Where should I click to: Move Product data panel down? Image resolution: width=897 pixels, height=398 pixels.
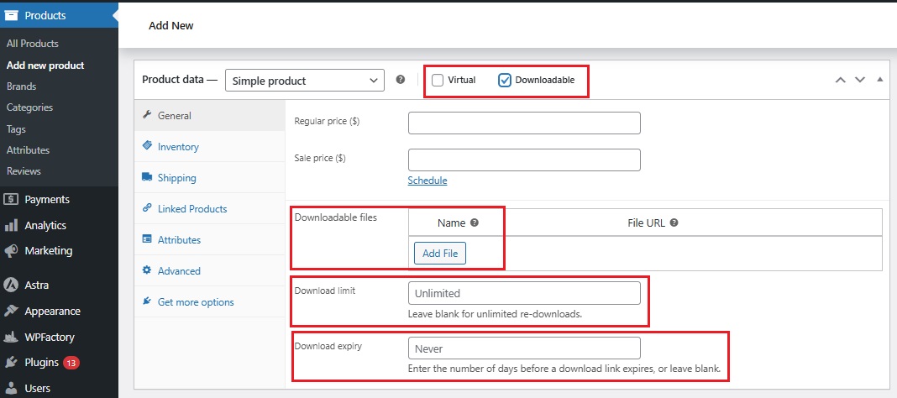point(860,80)
